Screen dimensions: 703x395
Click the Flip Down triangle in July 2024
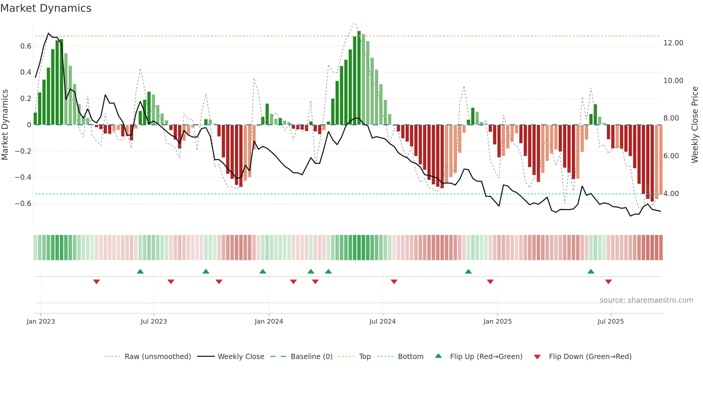coord(394,282)
